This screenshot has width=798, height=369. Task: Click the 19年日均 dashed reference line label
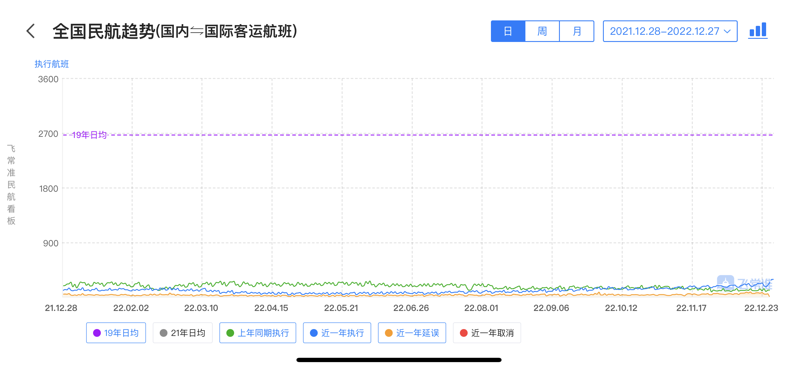coord(89,135)
